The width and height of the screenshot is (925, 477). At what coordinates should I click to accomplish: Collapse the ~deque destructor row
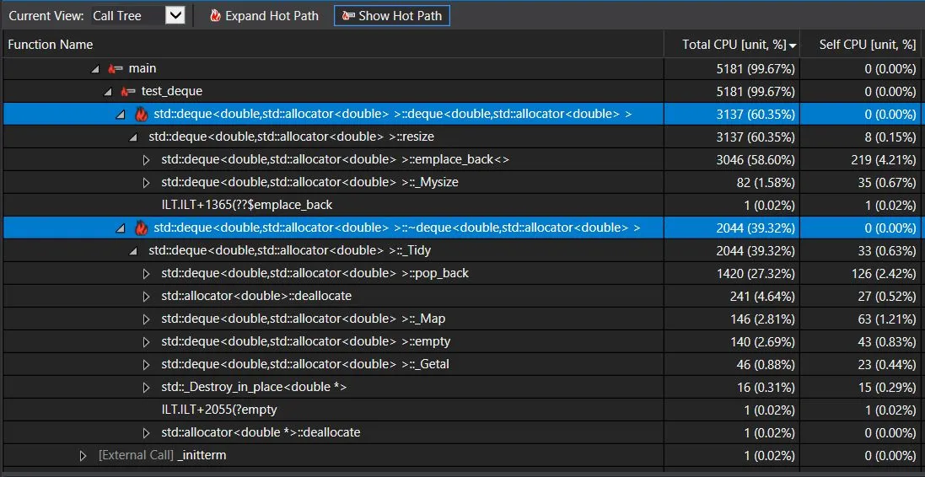(x=121, y=228)
